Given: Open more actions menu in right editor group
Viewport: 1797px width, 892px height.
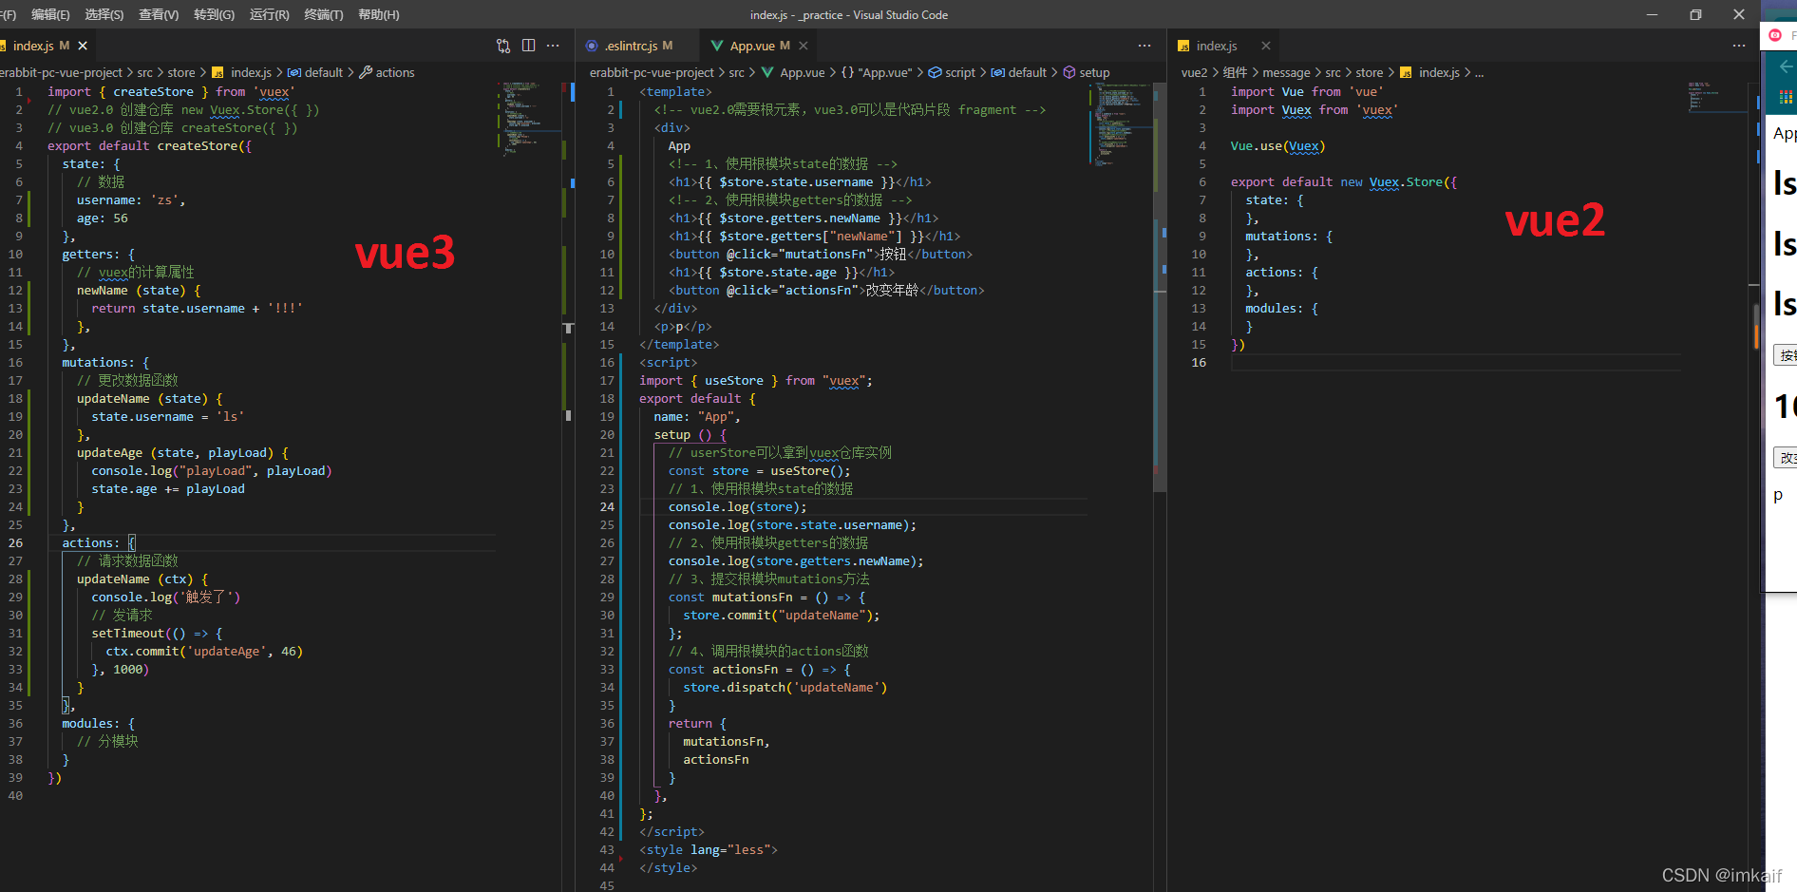Looking at the screenshot, I should [1739, 46].
